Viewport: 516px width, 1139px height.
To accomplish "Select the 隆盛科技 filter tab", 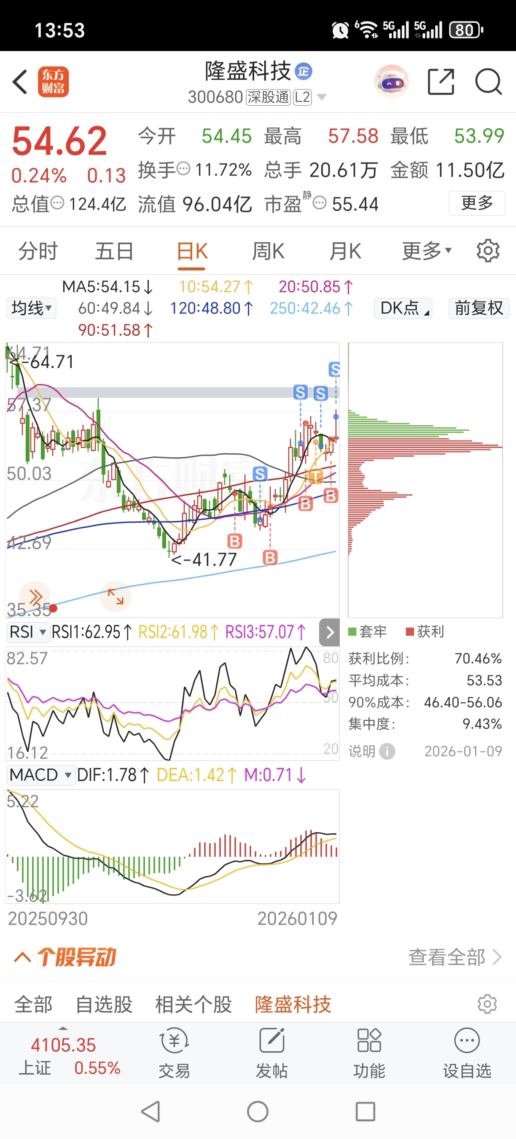I will [293, 1004].
